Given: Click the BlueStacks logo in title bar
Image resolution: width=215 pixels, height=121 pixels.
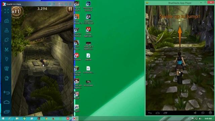Looking at the screenshot, I should 147,3.
